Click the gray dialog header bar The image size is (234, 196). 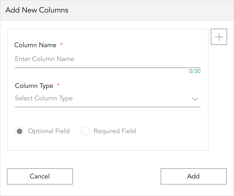pyautogui.click(x=117, y=10)
